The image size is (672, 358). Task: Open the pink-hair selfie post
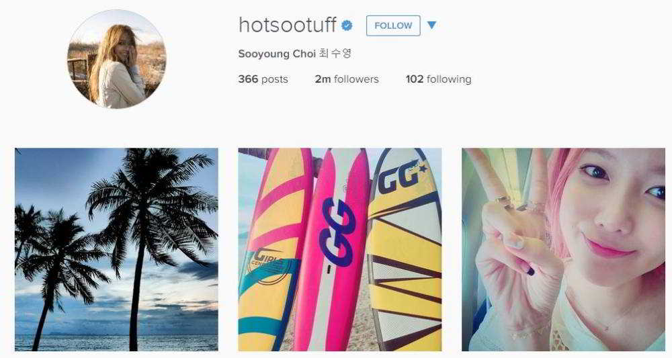563,250
